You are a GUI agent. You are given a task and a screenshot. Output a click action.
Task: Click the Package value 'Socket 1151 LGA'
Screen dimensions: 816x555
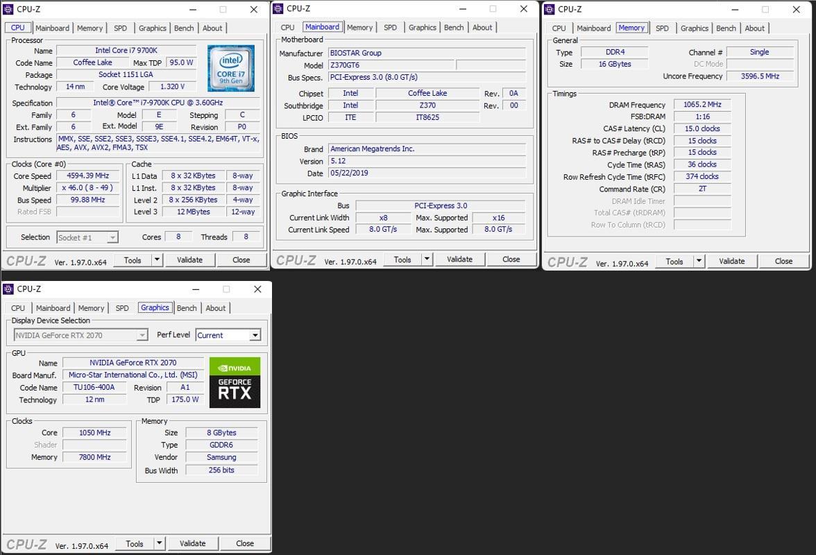[x=126, y=74]
